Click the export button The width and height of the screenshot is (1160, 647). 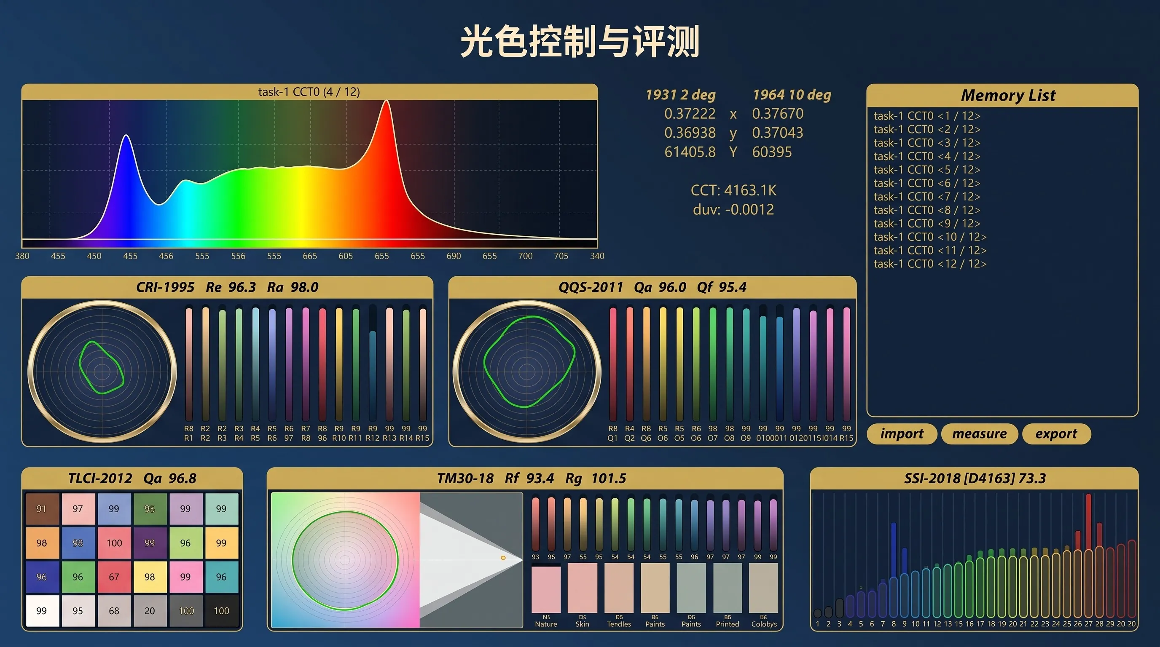1056,434
